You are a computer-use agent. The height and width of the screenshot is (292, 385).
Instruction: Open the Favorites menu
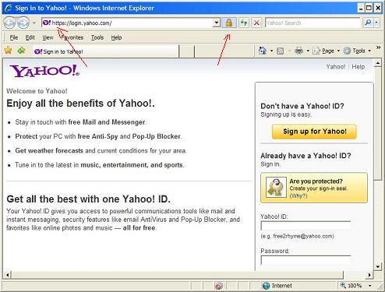pos(72,37)
